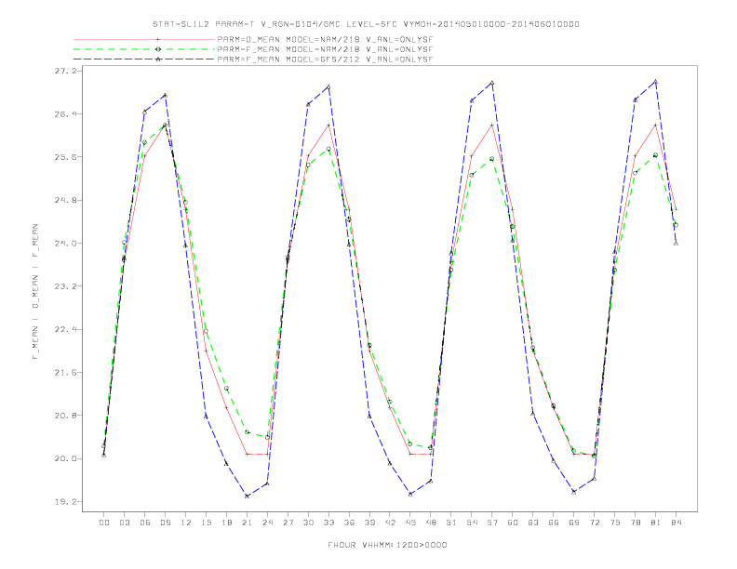Click x-axis hour label 78
The width and height of the screenshot is (737, 569).
click(636, 523)
